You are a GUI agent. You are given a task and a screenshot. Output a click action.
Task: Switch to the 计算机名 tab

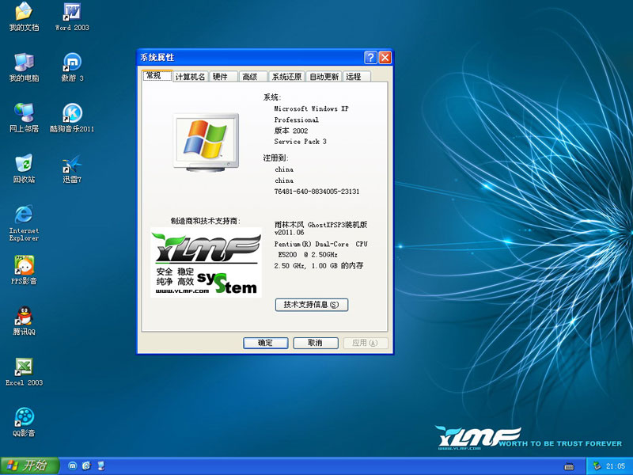click(x=190, y=77)
